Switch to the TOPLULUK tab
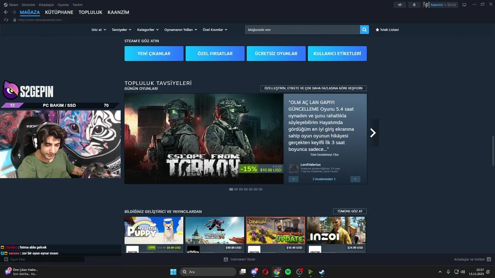Viewport: 495px width, 278px height. coord(90,12)
